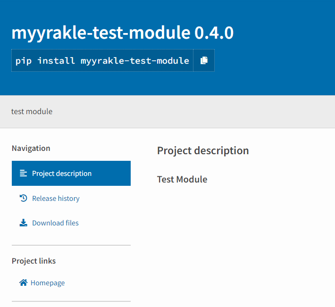This screenshot has height=307, width=335.
Task: Go to the Download files link text
Action: pos(55,223)
